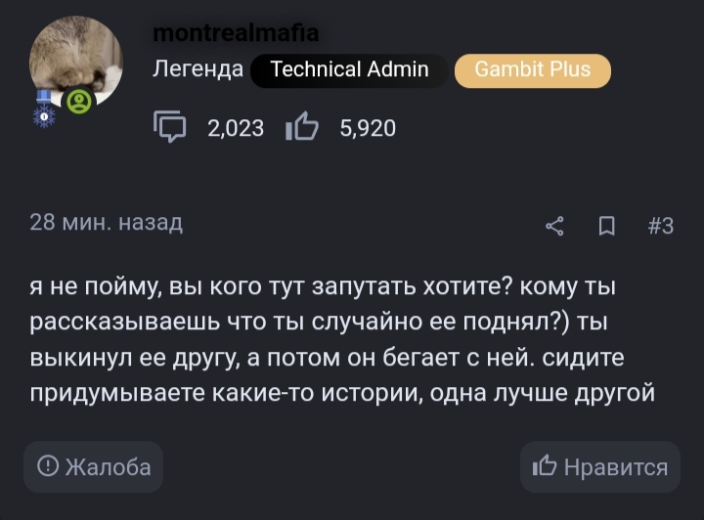This screenshot has height=520, width=704.
Task: Click the blue medal badge under the avatar
Action: coord(45,105)
